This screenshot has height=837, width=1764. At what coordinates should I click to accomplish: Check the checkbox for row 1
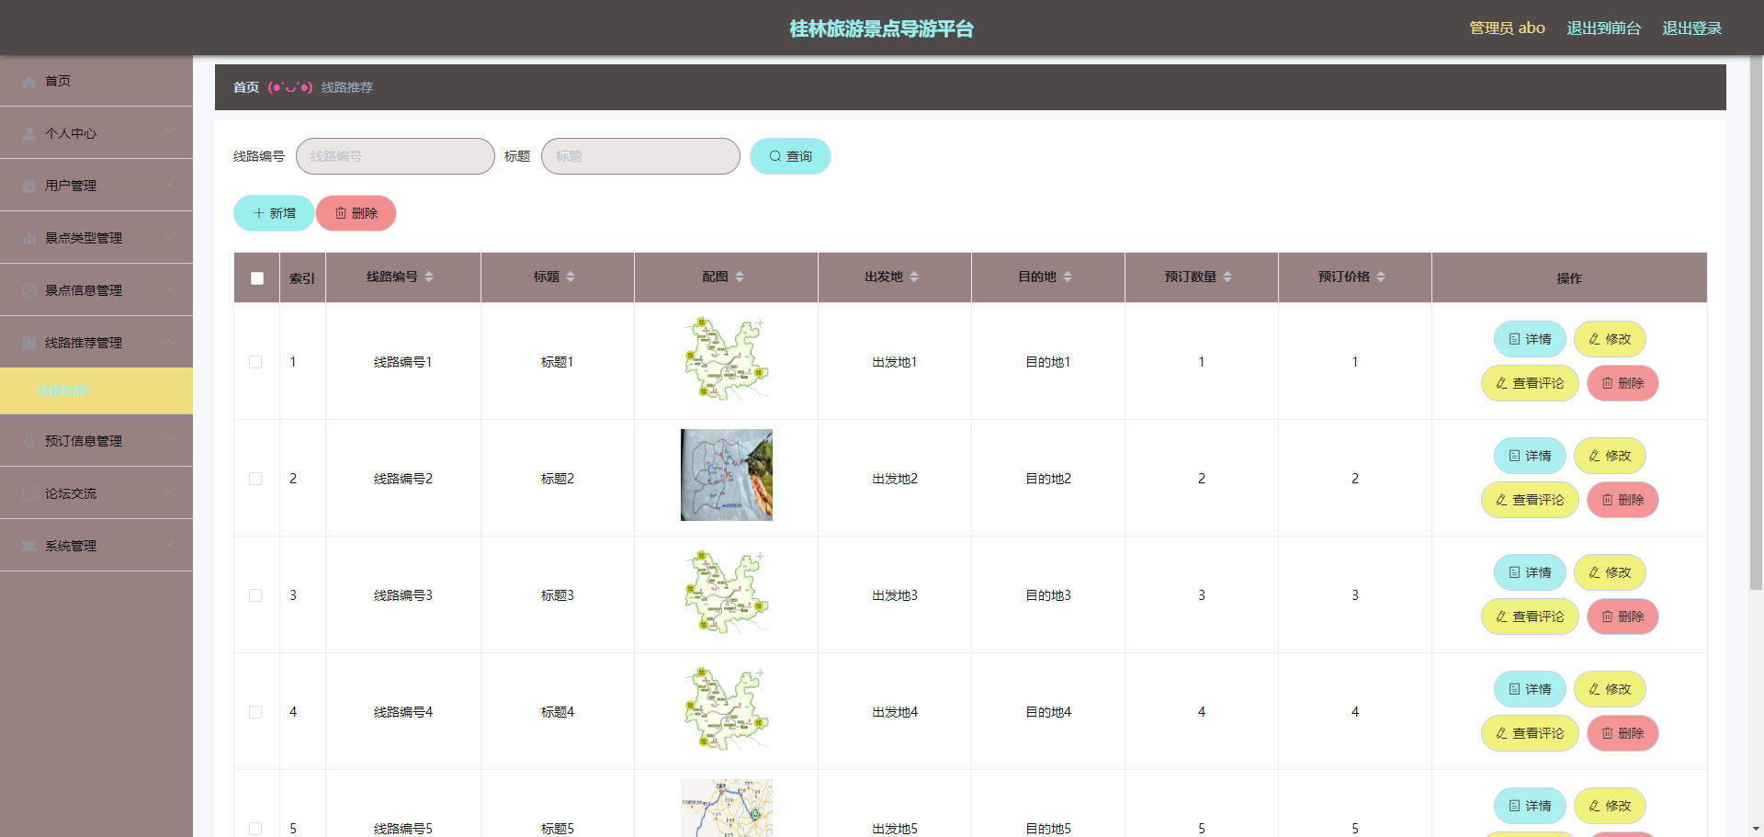point(255,362)
